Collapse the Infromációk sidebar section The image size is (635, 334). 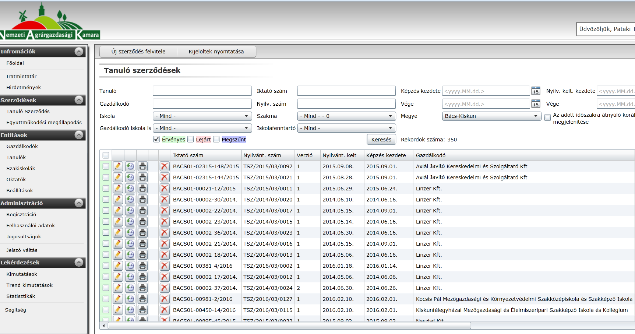pyautogui.click(x=79, y=52)
